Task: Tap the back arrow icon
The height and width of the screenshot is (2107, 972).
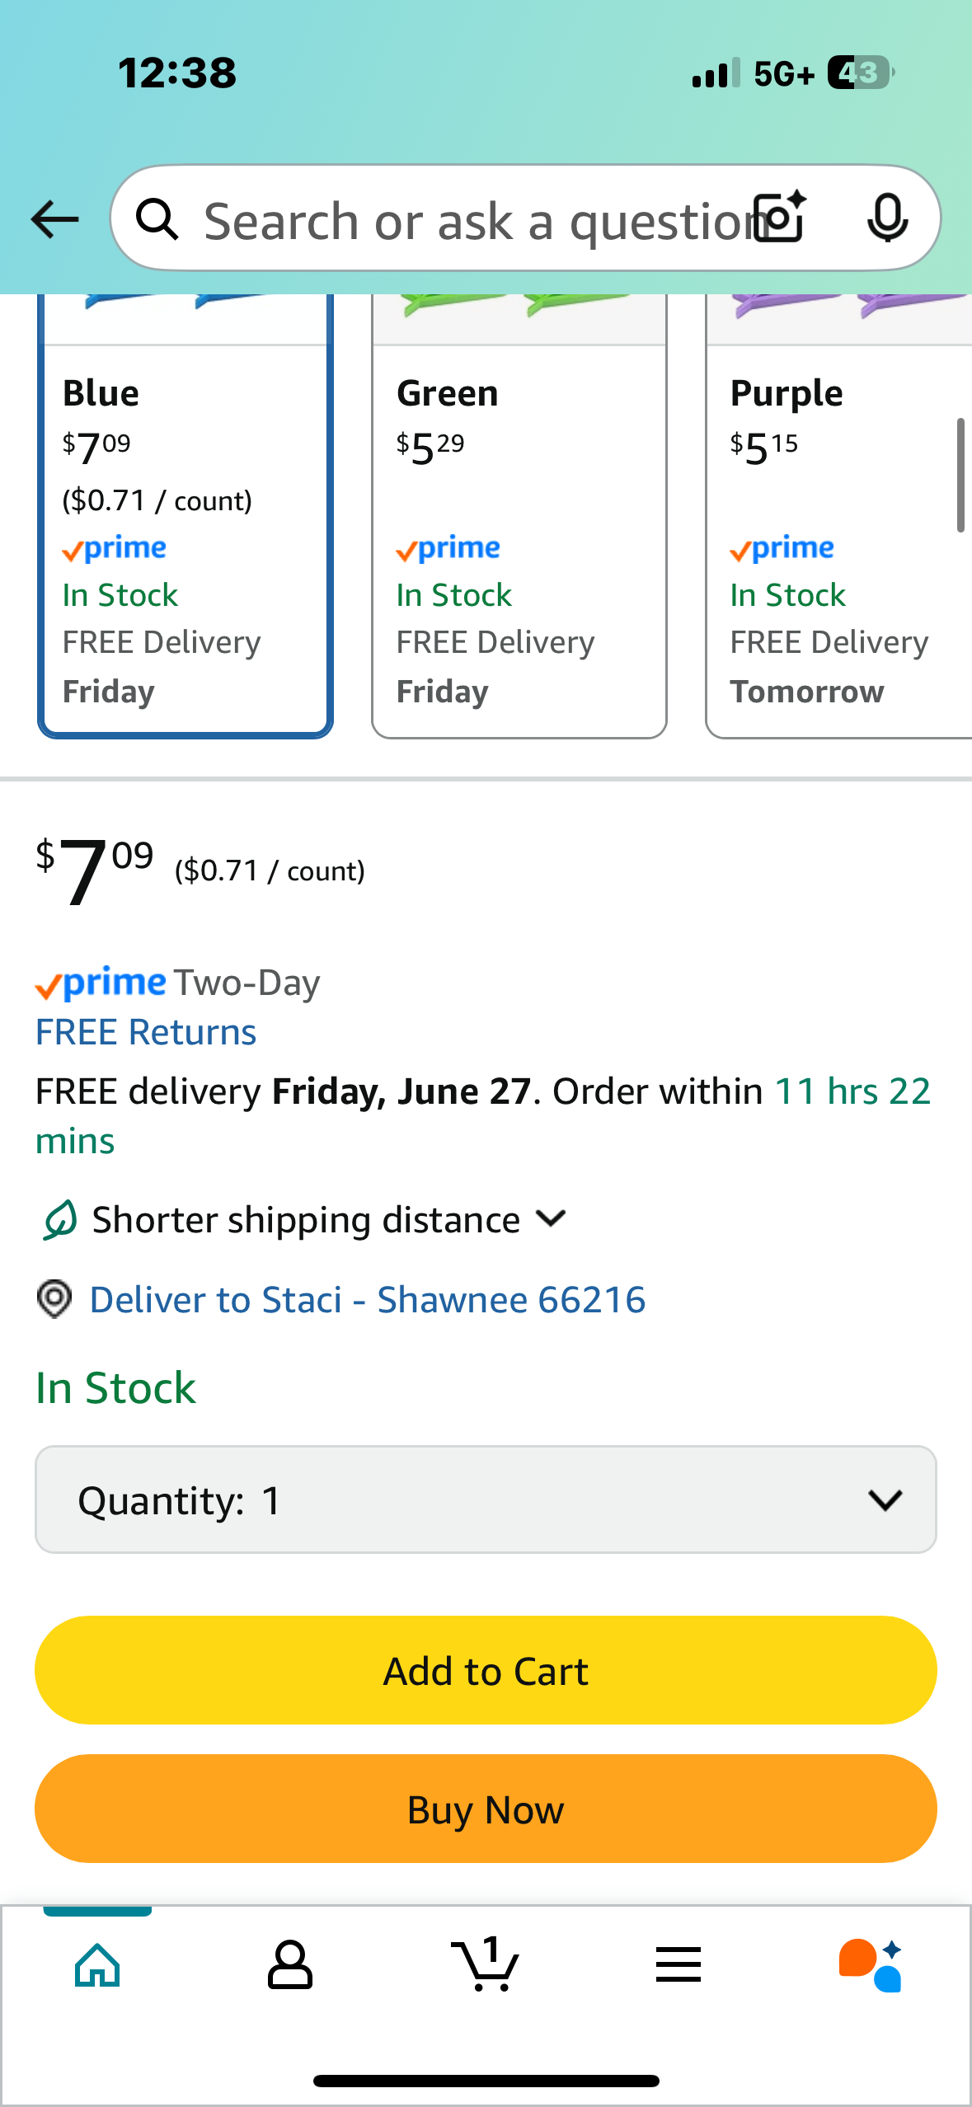Action: [54, 219]
